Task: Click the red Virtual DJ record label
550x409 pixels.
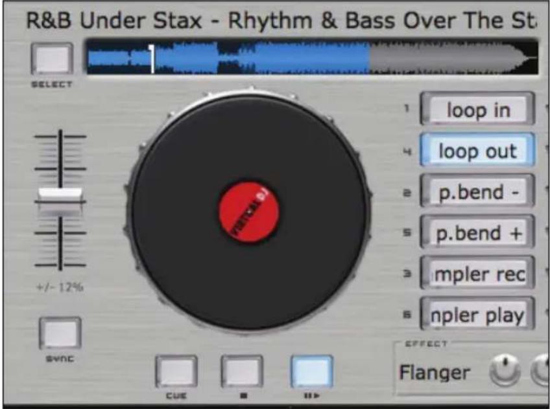Action: click(248, 212)
